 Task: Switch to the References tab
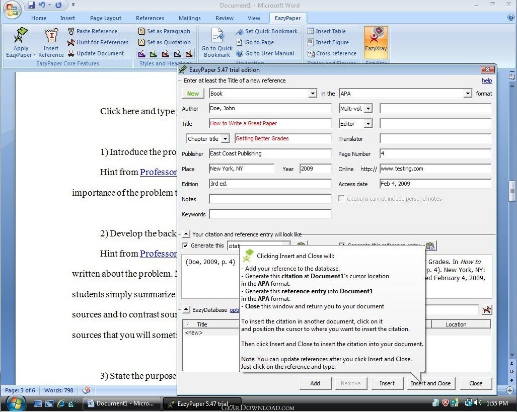point(150,18)
